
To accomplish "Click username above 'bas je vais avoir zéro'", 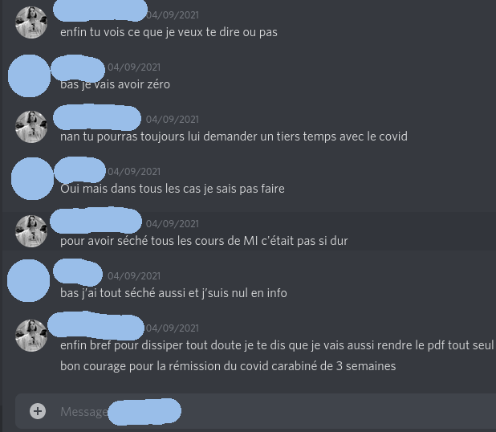I will [78, 68].
